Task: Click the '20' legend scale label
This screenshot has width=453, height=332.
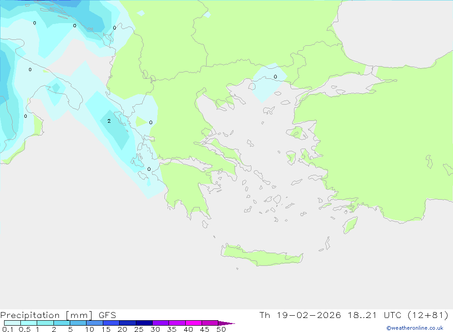Action: [x=122, y=329]
